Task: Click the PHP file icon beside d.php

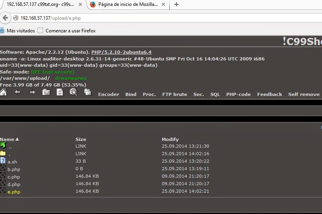Action: point(3,183)
